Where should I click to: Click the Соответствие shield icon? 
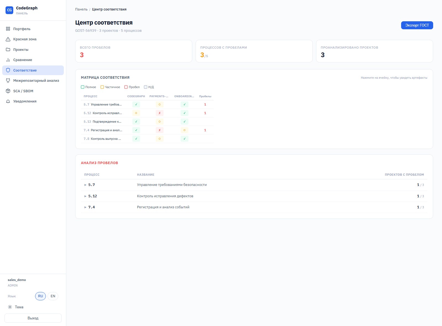[x=8, y=70]
